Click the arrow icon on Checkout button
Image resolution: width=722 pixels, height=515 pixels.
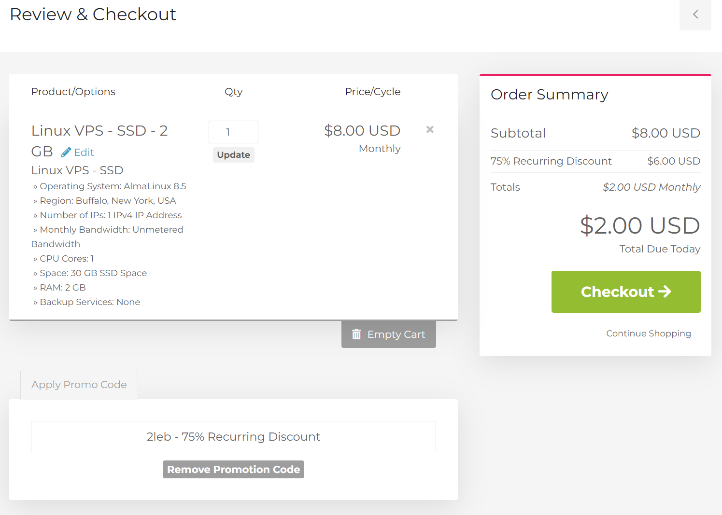click(x=665, y=292)
